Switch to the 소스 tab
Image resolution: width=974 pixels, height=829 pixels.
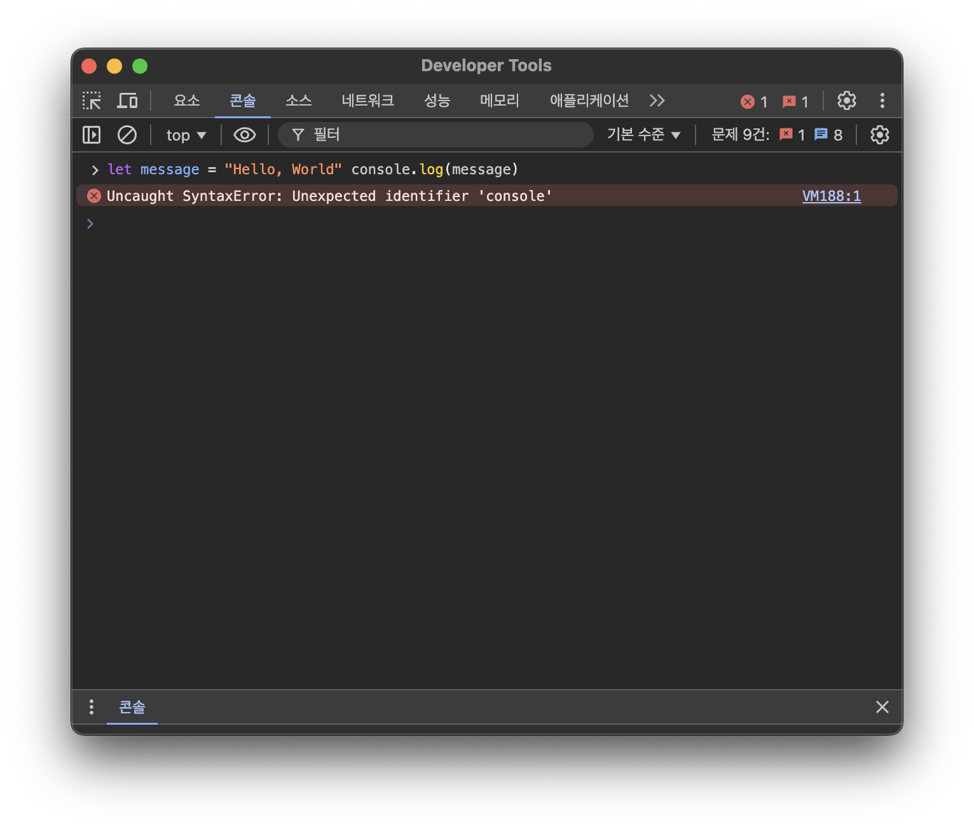[298, 100]
